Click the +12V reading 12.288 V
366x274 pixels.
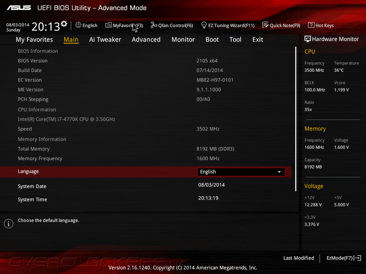313,205
